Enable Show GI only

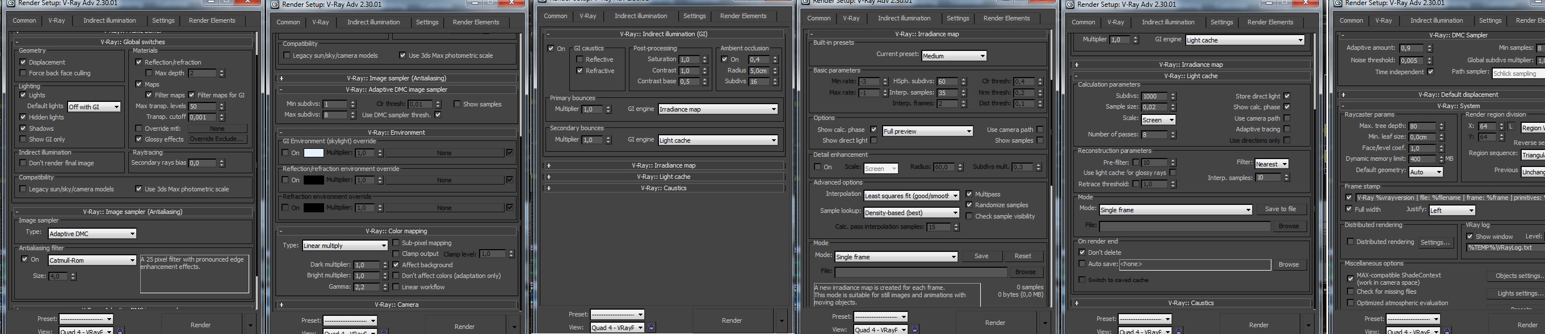coord(23,139)
